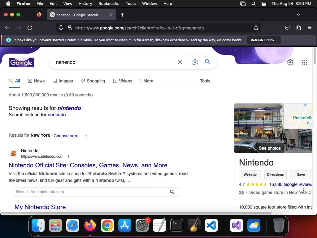
Task: Switch to the Videos results tab
Action: pos(123,81)
